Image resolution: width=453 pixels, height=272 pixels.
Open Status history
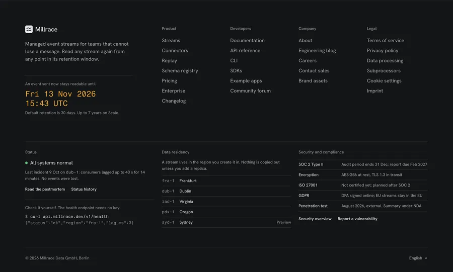[84, 189]
